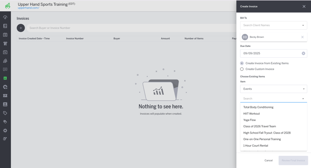Open the Events item type dropdown
Viewport: 311px width, 168px height.
273,89
